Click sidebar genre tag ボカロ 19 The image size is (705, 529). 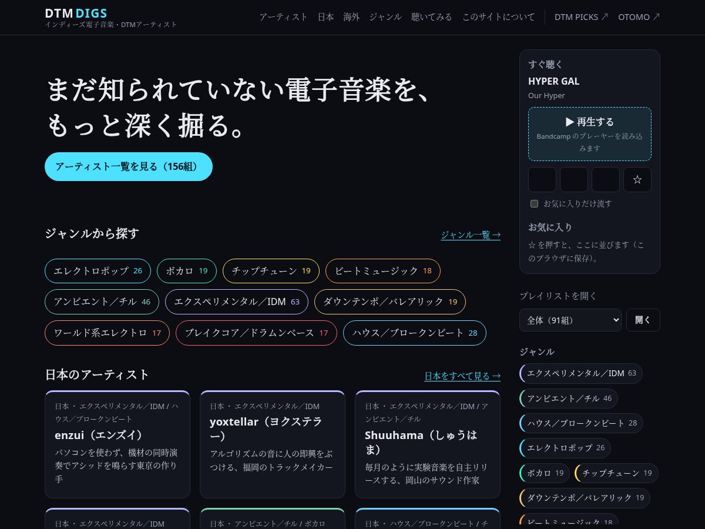(x=545, y=473)
